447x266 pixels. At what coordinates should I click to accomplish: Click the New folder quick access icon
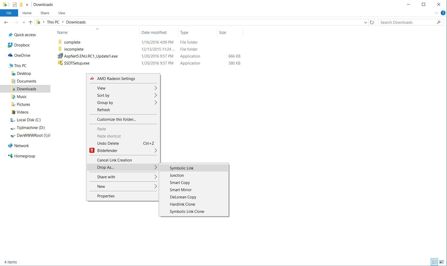pos(21,4)
